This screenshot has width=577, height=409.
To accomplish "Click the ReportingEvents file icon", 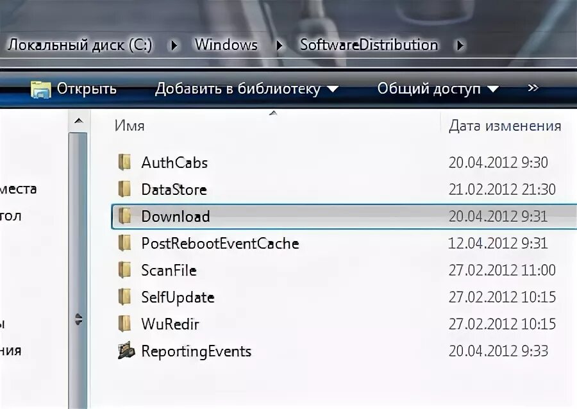I will [x=126, y=351].
